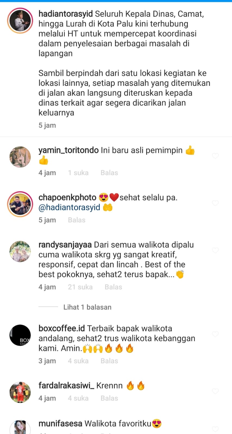Tap fardalrakasiwi_ username

pyautogui.click(x=66, y=385)
